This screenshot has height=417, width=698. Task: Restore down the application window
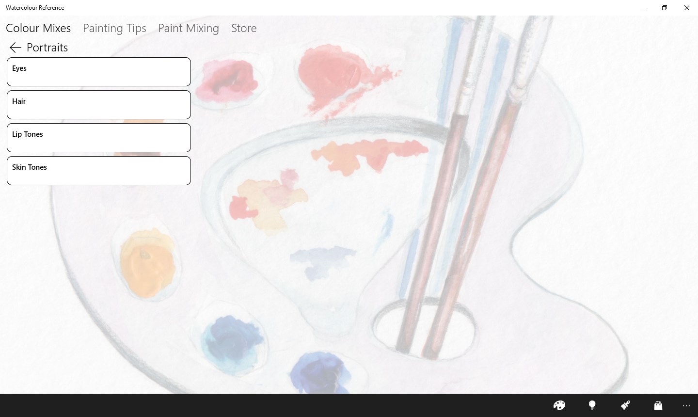(665, 8)
